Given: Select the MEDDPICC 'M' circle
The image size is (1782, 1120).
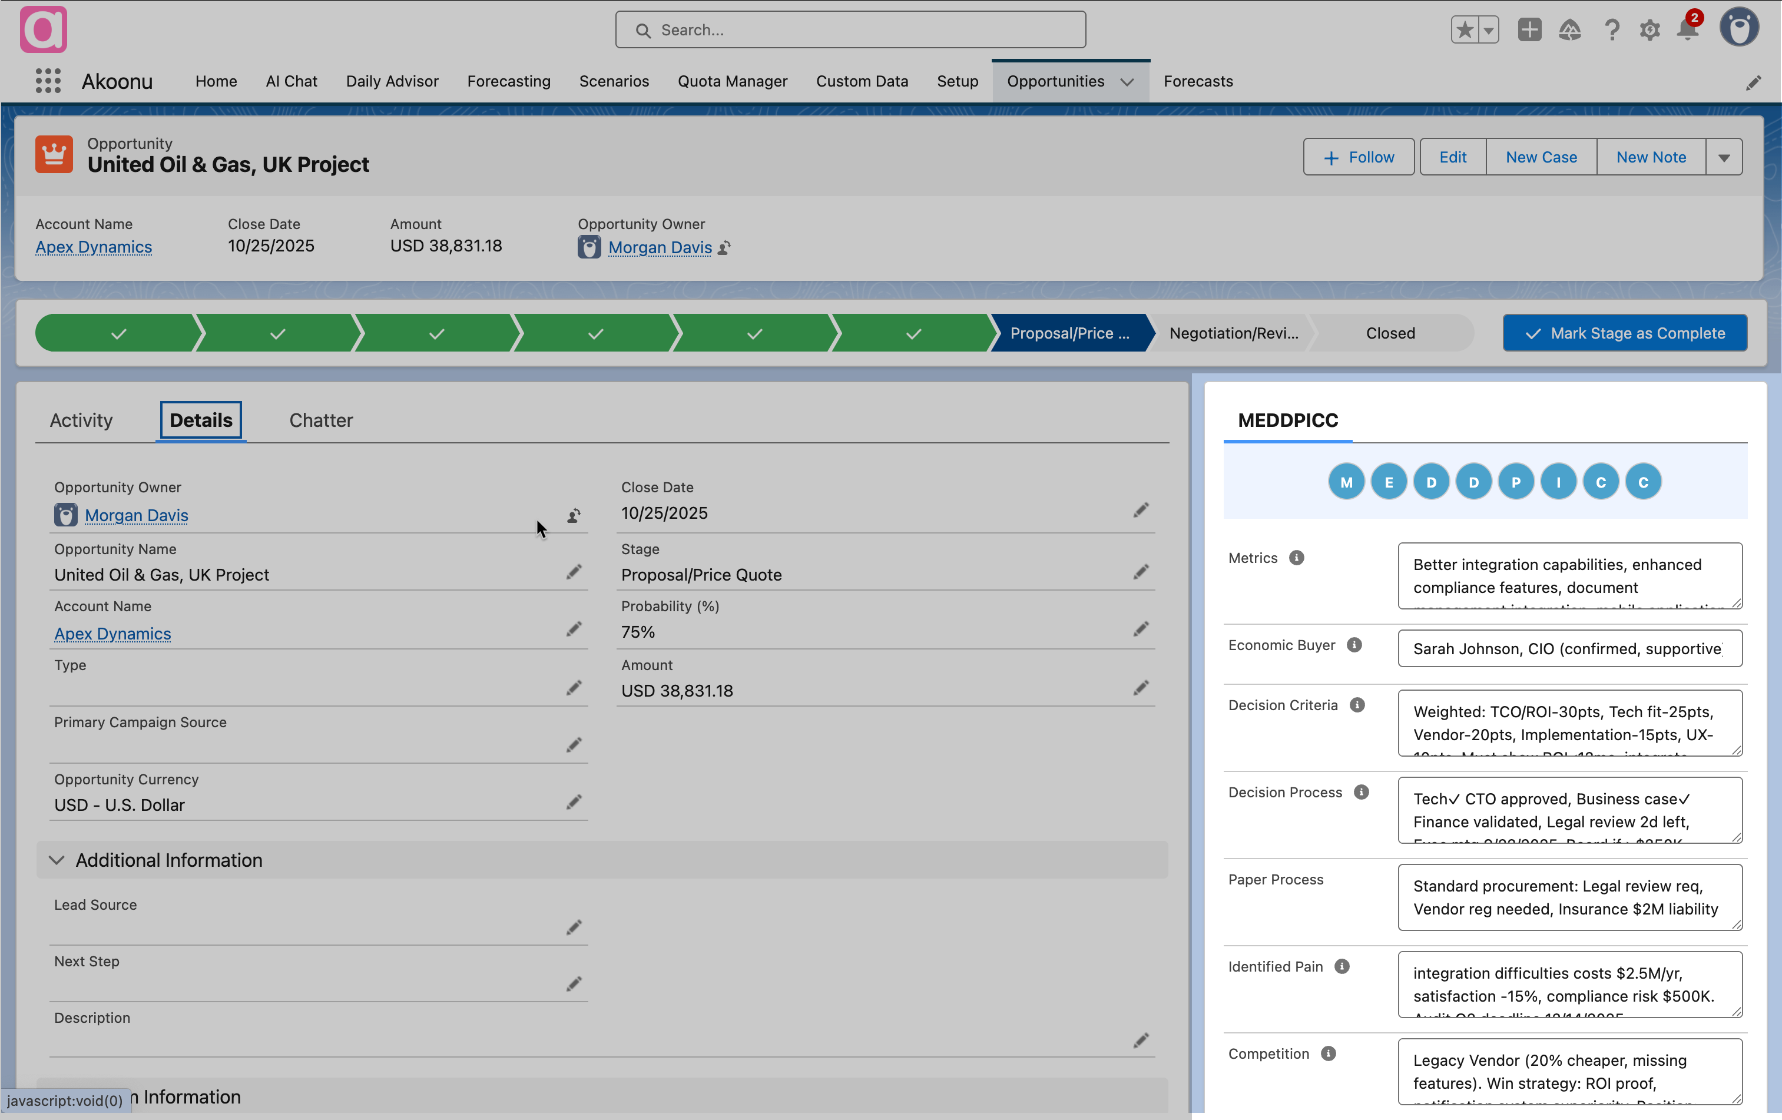Looking at the screenshot, I should tap(1346, 482).
